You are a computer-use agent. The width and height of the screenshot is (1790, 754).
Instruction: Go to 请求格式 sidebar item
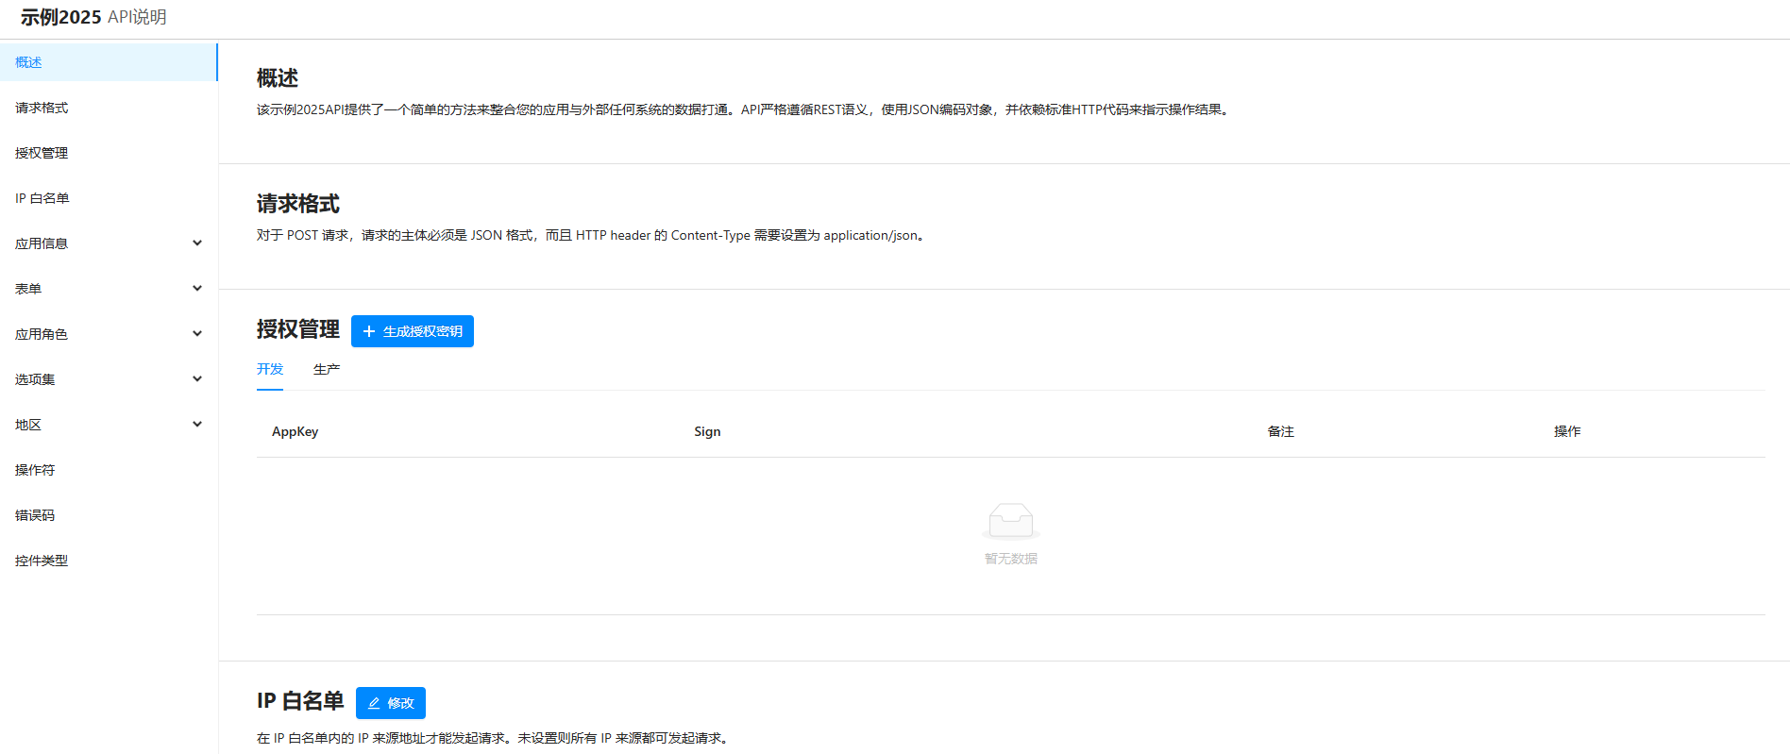[x=42, y=108]
